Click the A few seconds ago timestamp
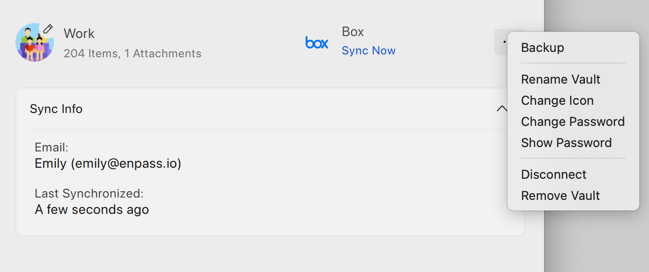This screenshot has height=272, width=649. [92, 210]
